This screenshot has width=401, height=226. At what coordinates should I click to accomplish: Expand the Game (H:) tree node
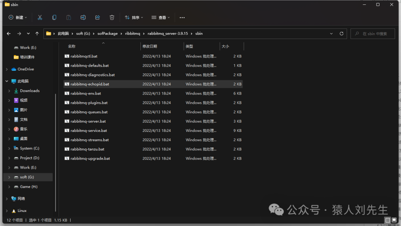coord(9,187)
